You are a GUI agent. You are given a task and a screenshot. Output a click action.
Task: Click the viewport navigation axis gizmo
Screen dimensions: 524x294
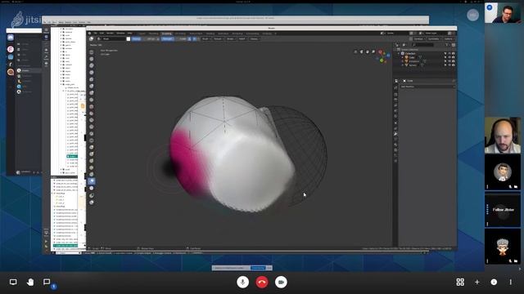click(382, 56)
